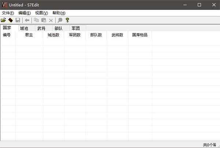
Task: Click the second toolbar icon with red diamond
Action: point(11,20)
